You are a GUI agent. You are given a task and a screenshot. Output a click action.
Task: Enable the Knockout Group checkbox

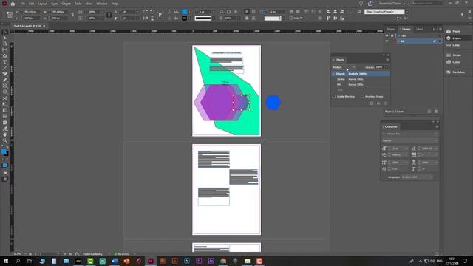click(x=362, y=97)
